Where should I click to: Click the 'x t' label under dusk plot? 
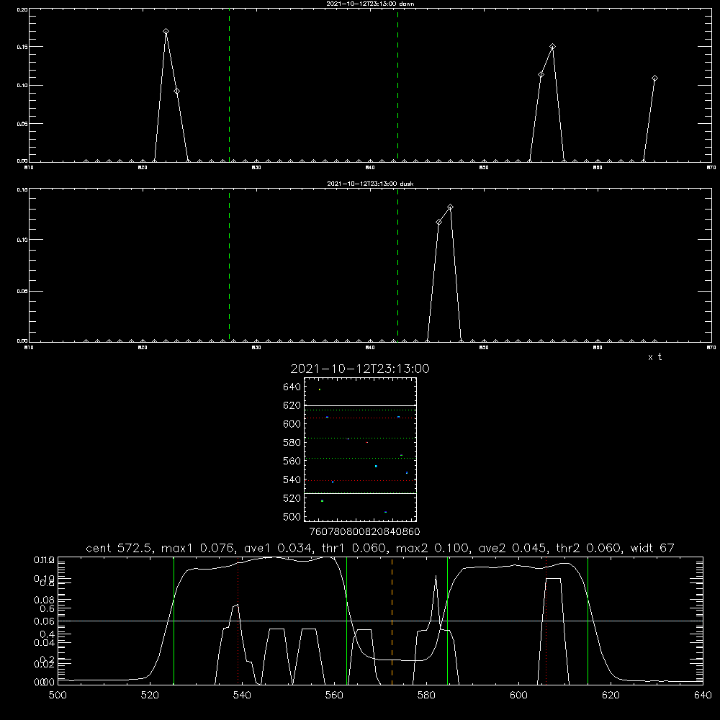654,357
